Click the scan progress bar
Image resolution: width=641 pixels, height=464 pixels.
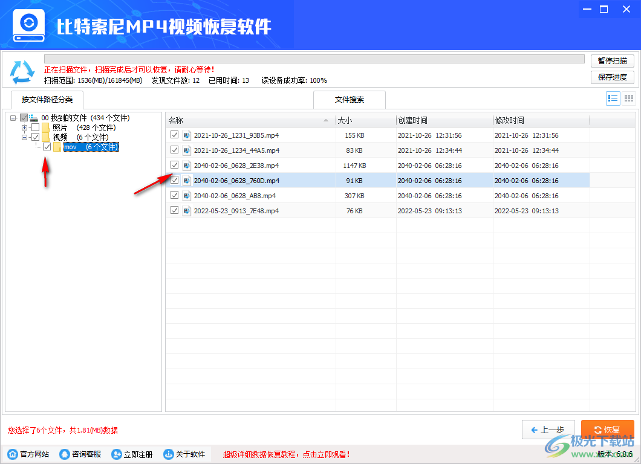(314, 59)
